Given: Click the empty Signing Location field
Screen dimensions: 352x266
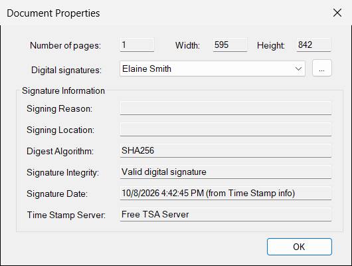Looking at the screenshot, I should [x=226, y=129].
